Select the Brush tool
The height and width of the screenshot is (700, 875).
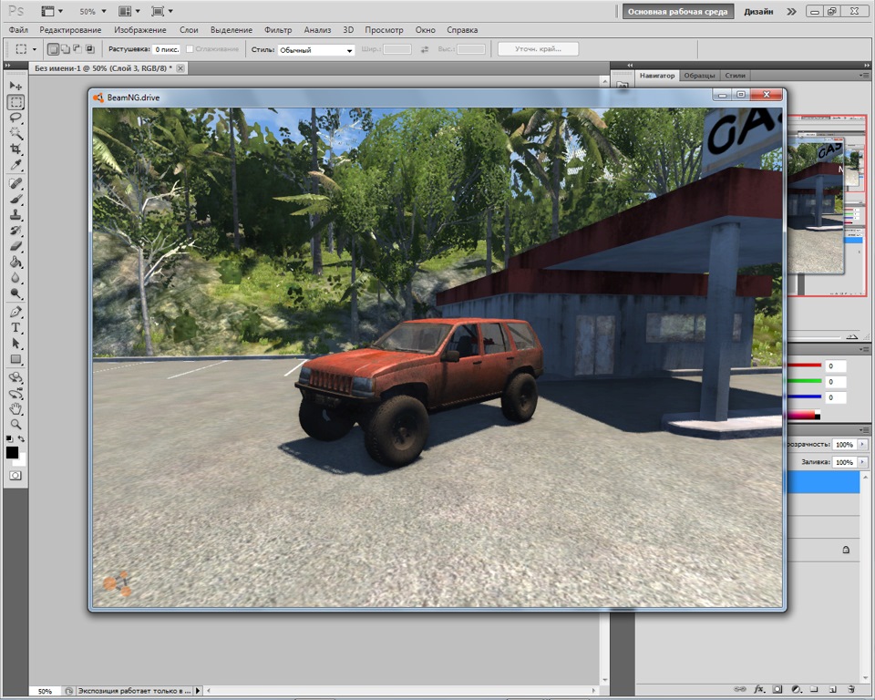pos(15,200)
